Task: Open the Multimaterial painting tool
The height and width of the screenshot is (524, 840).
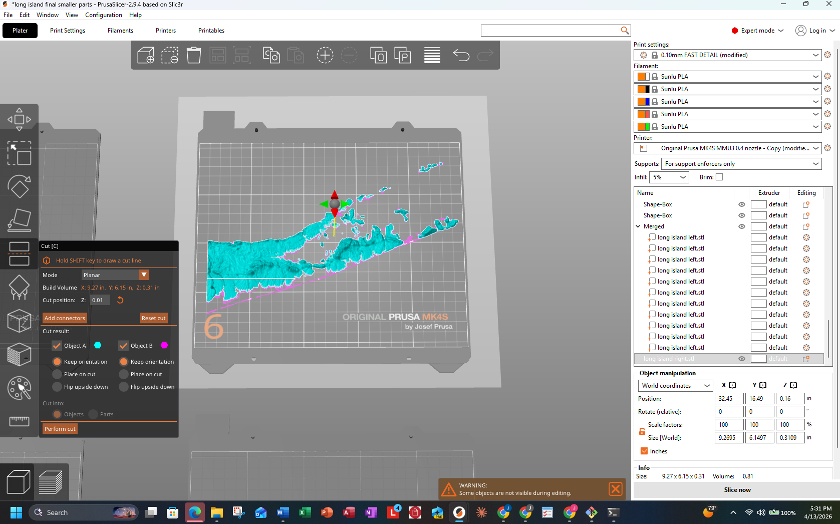Action: 19,388
